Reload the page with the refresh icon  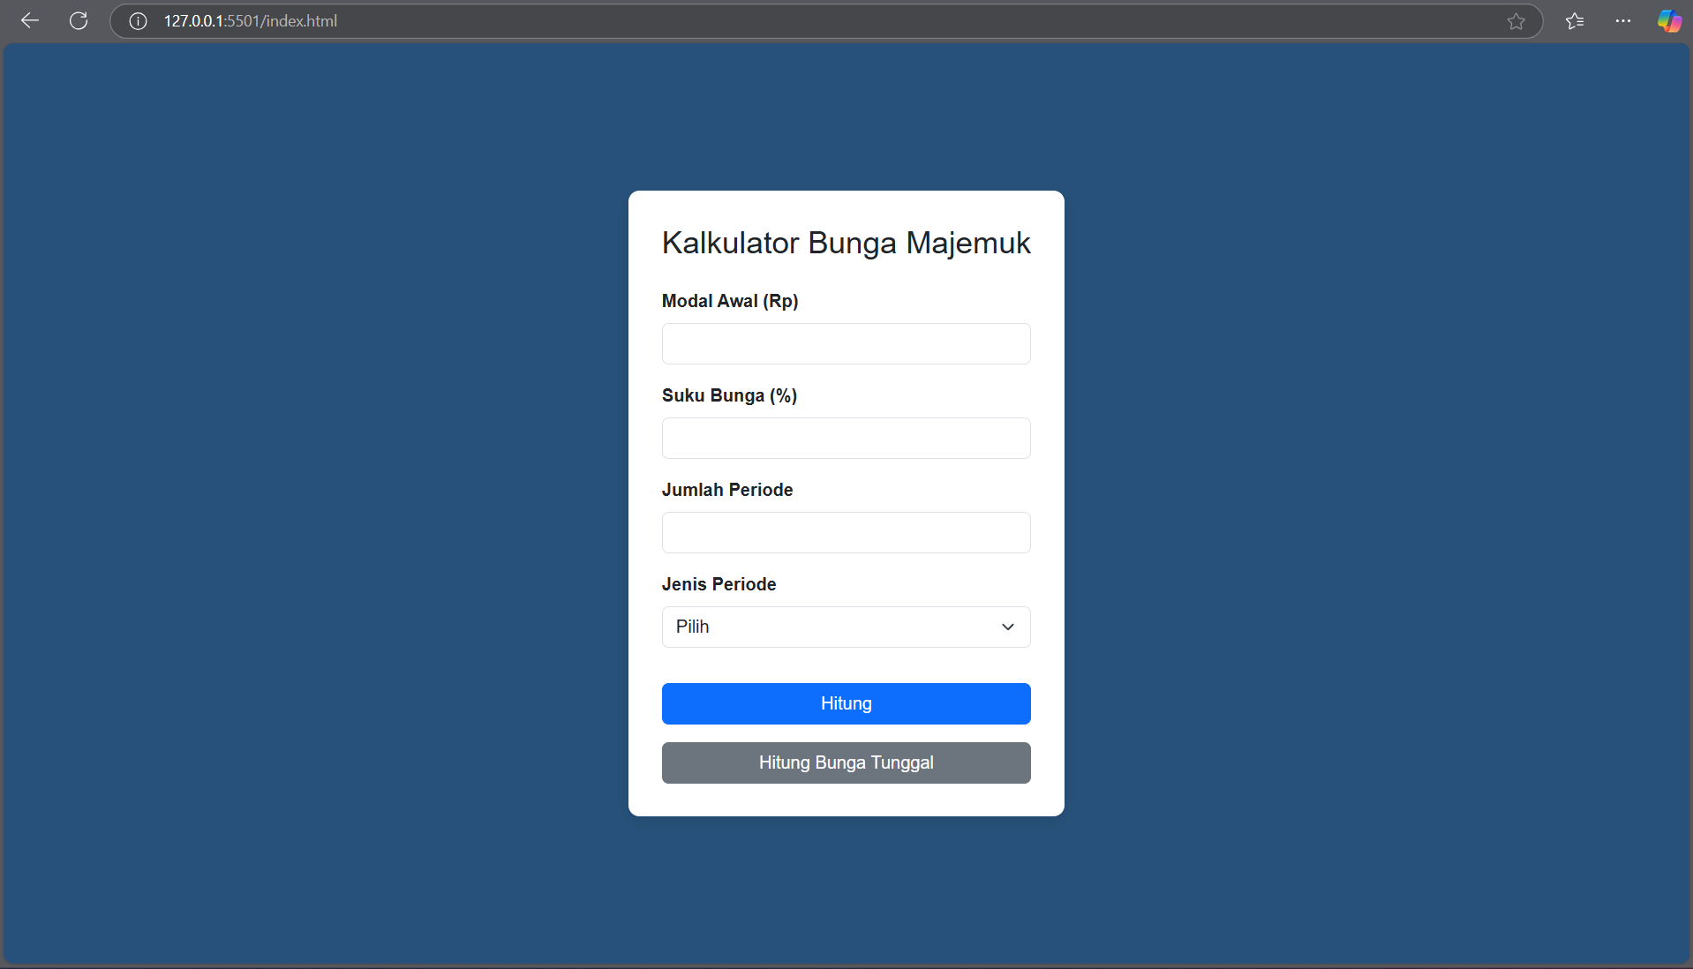(x=79, y=21)
